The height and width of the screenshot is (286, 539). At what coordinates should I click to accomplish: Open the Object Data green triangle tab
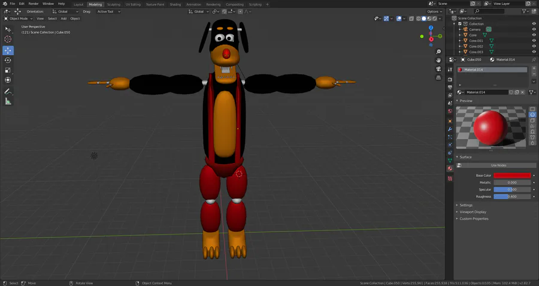pyautogui.click(x=450, y=160)
